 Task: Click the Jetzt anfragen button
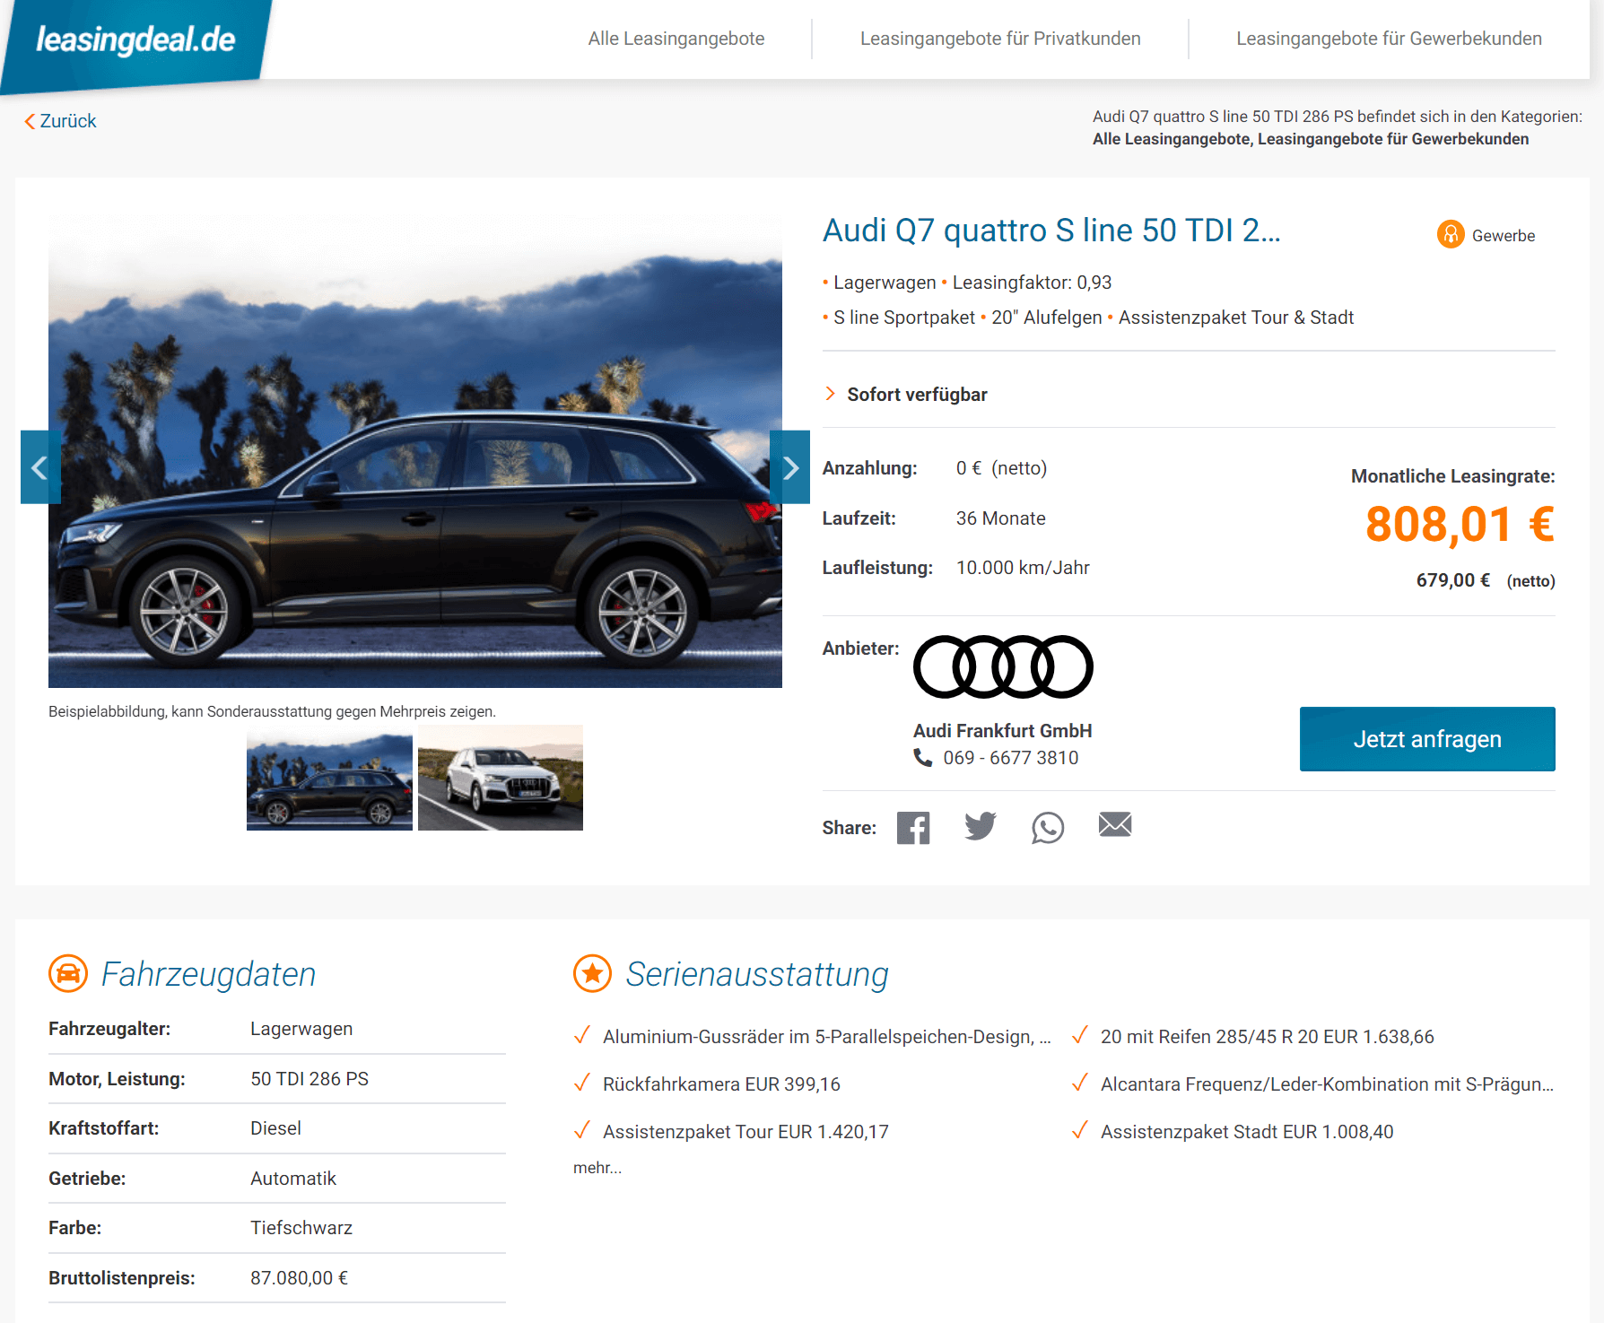(x=1427, y=739)
